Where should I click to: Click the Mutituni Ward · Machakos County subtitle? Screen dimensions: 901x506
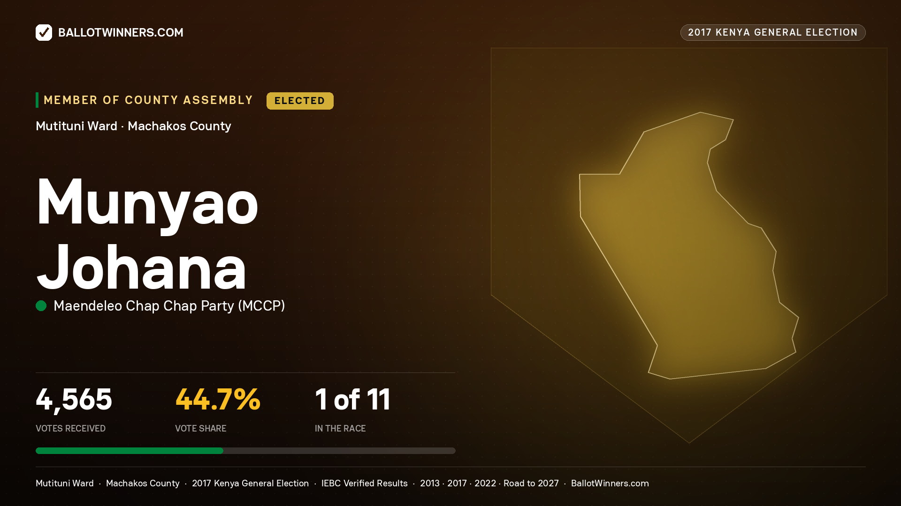pyautogui.click(x=133, y=126)
